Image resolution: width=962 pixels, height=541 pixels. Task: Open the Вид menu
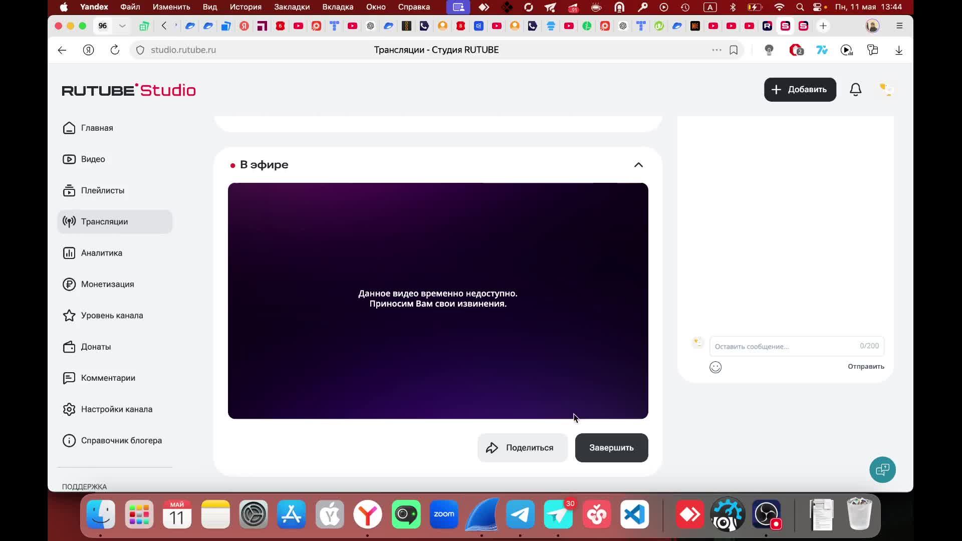[210, 7]
